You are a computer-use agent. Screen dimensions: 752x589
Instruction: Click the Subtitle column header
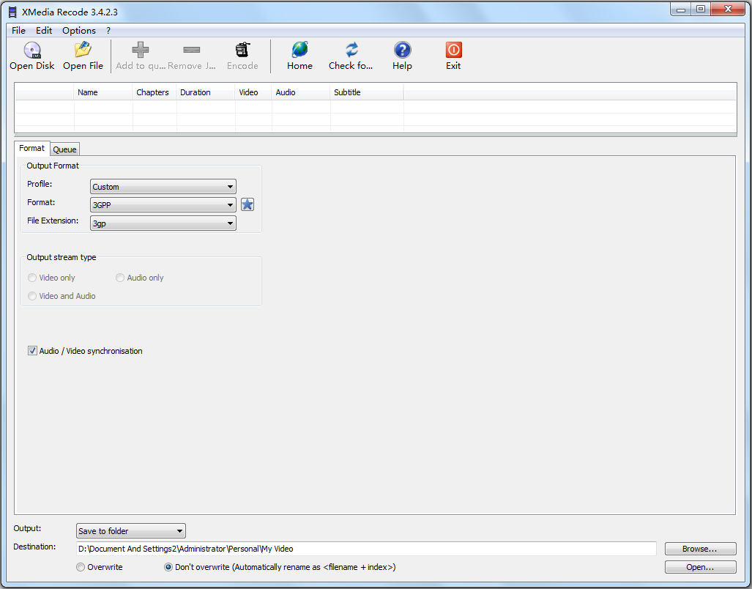tap(366, 92)
